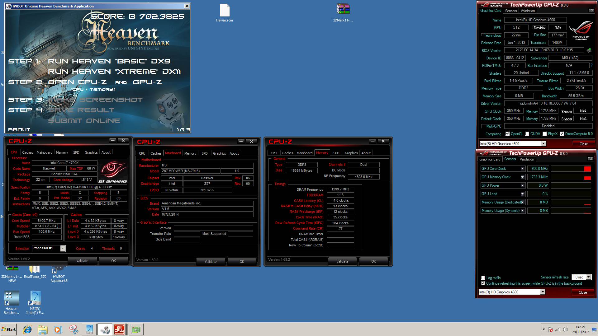Expand GPU Memory Clock sensor dropdown
This screenshot has height=336, width=598.
(x=523, y=177)
